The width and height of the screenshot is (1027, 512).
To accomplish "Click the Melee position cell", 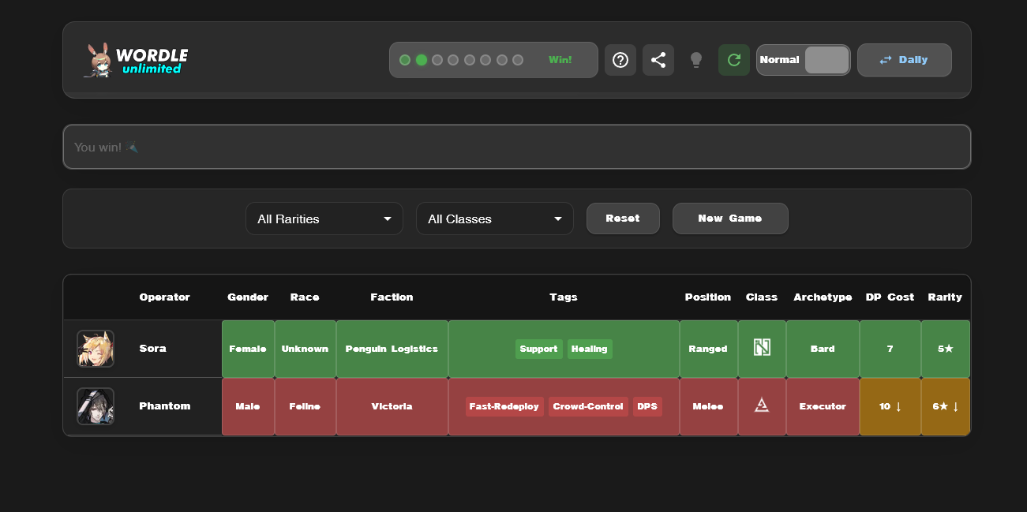I will (x=708, y=406).
